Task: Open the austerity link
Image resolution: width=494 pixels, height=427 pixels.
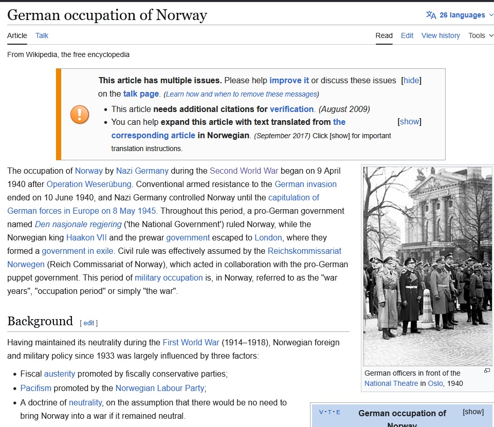Action: (59, 374)
